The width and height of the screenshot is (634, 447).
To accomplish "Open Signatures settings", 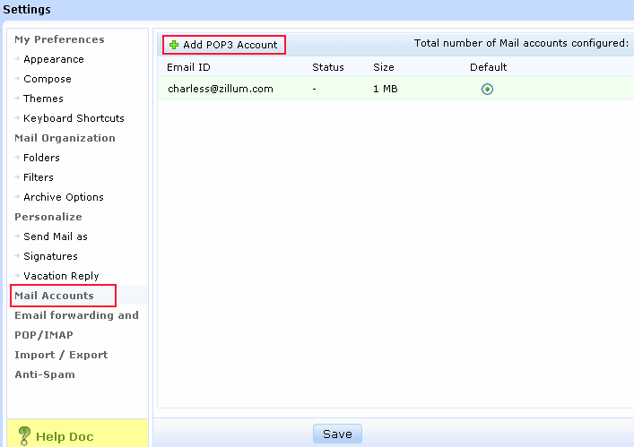I will pos(50,256).
